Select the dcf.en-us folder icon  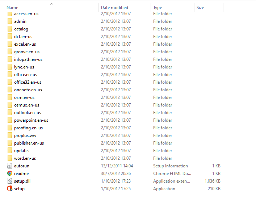pos(10,37)
